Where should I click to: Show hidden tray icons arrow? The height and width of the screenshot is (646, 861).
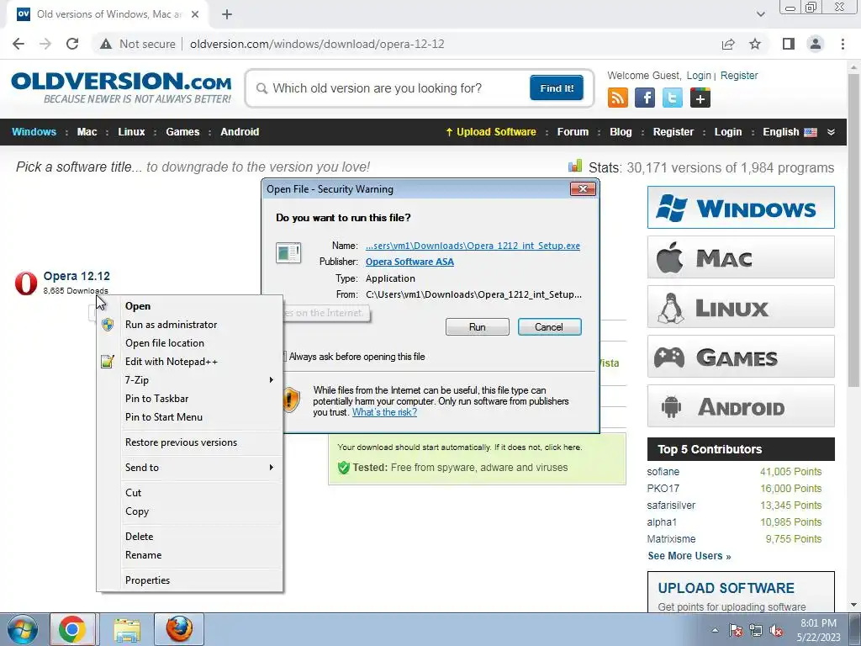pos(715,630)
